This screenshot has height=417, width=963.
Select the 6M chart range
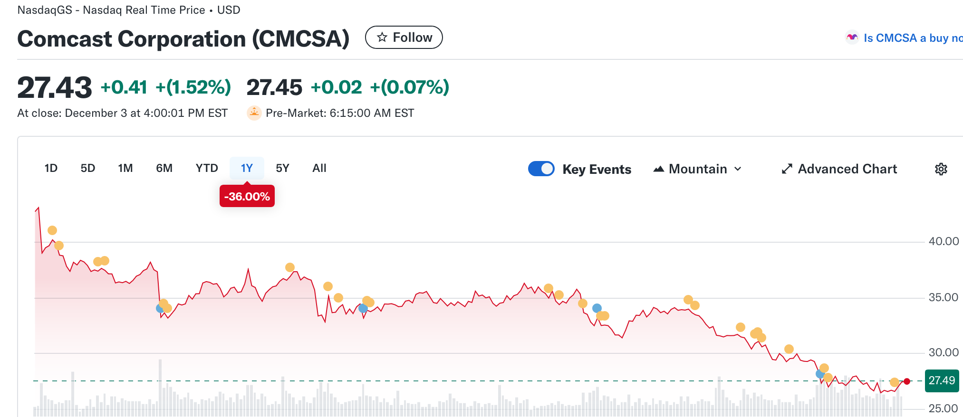(164, 168)
